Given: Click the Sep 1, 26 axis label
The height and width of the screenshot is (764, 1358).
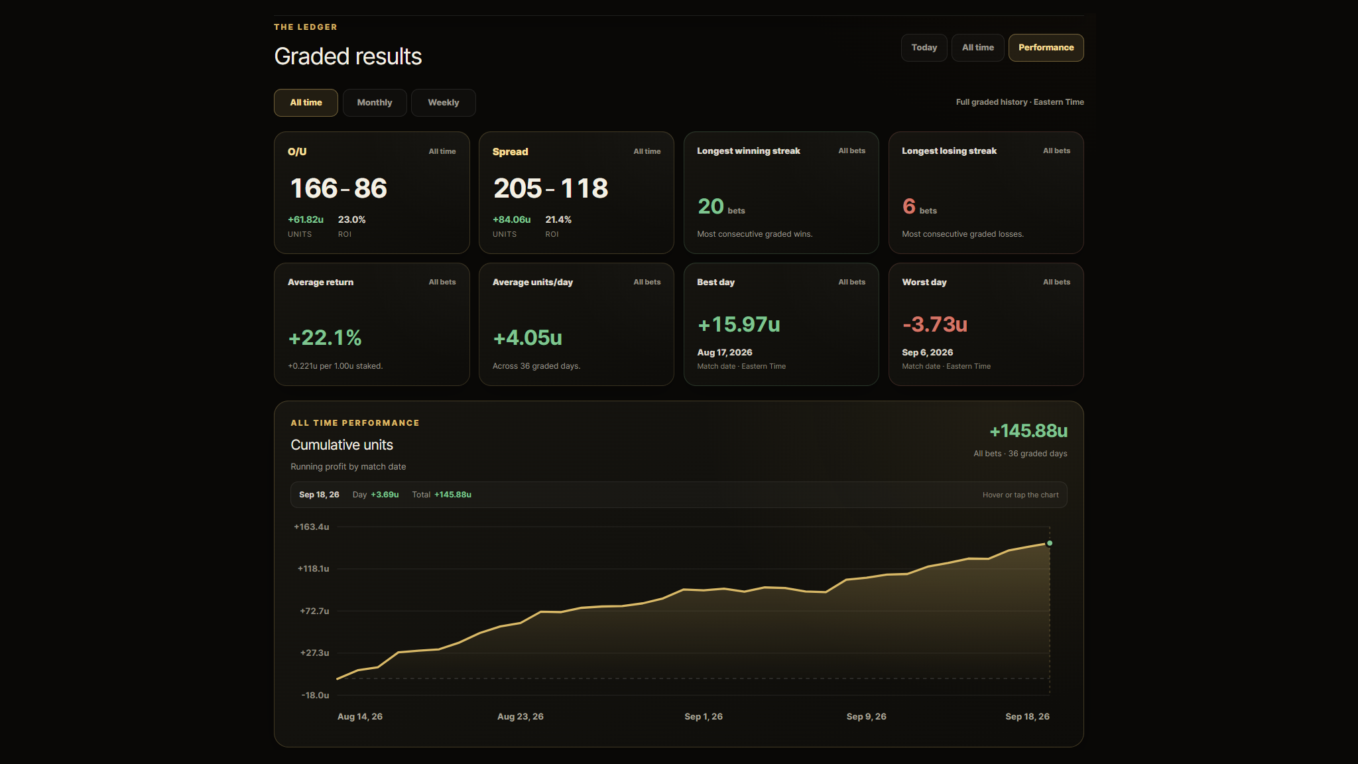Looking at the screenshot, I should coord(704,717).
